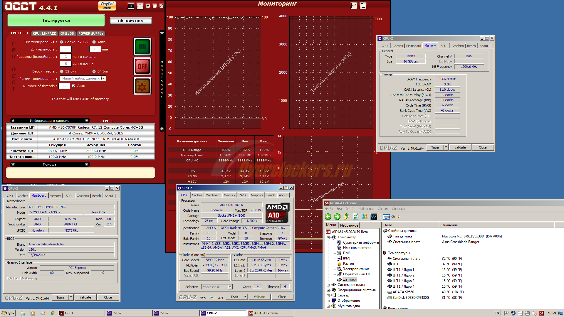The height and width of the screenshot is (317, 564).
Task: Click the move-window crosshair icon in OCCT
Action: (x=140, y=6)
